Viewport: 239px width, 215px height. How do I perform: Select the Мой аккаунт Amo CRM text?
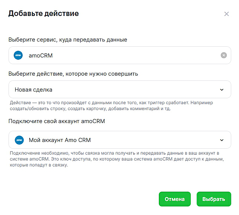point(60,140)
